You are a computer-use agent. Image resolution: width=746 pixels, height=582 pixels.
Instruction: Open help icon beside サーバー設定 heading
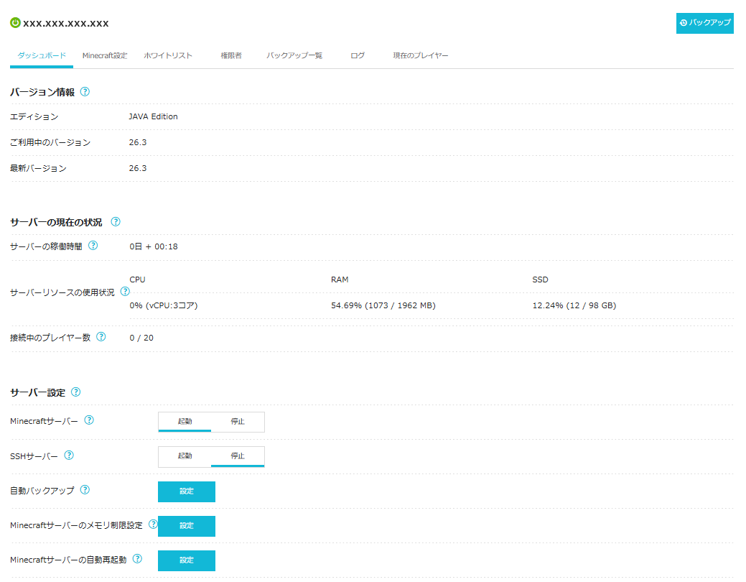[x=75, y=392]
